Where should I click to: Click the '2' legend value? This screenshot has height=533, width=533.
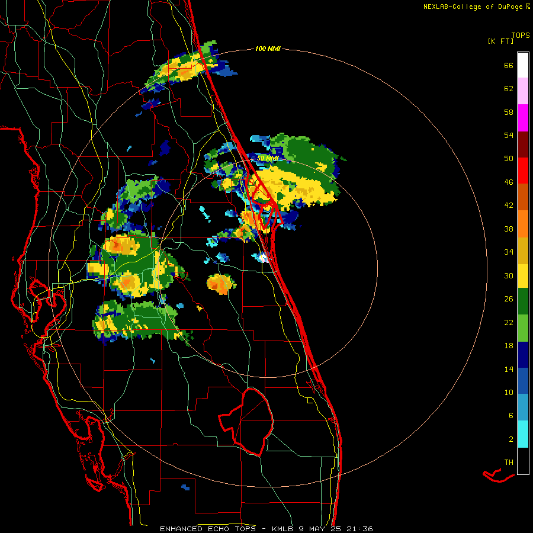pos(511,439)
